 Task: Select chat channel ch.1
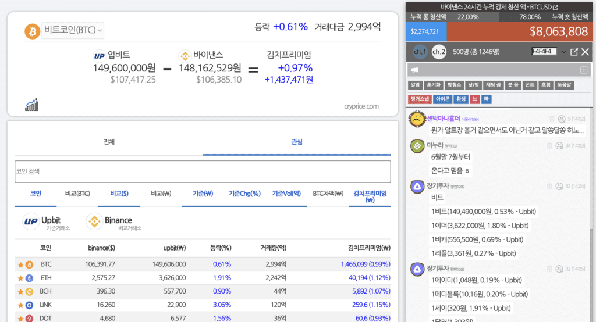(420, 52)
